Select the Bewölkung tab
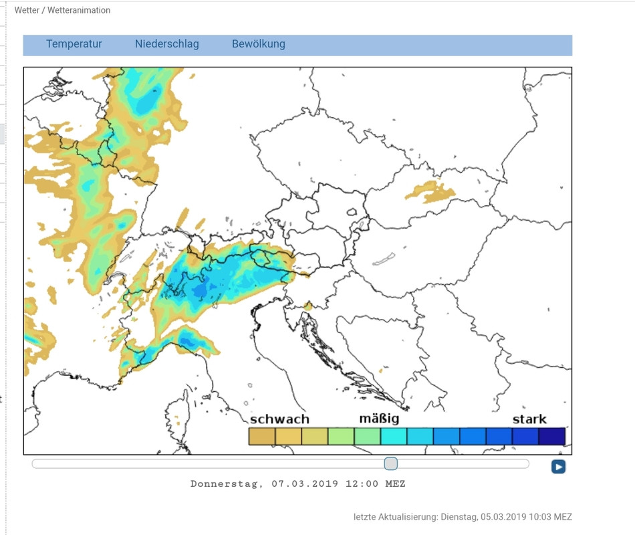Viewport: 635px width, 535px height. pos(259,43)
